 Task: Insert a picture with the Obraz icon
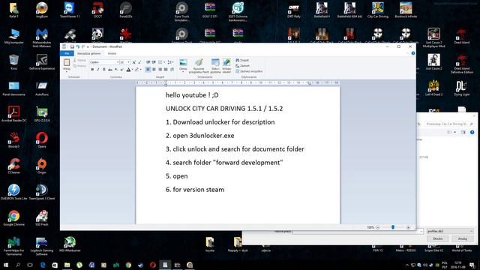pyautogui.click(x=183, y=63)
